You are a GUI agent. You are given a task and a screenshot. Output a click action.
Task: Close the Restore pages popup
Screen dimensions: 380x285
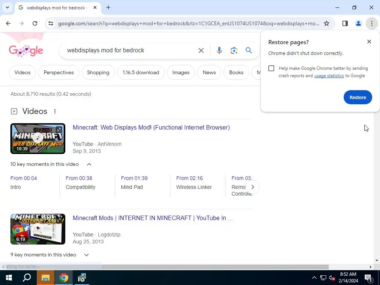(x=369, y=42)
